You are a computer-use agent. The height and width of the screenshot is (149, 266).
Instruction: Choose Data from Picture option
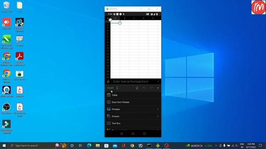pyautogui.click(x=133, y=102)
